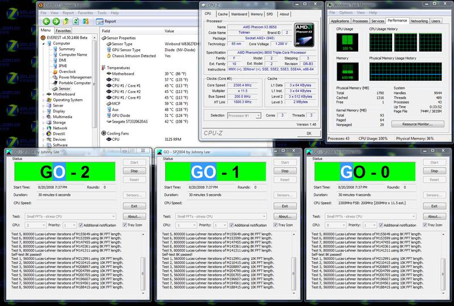Open the CPU dropdown in GO-0 window
Viewport: 454px width, 306px height.
coord(336,225)
